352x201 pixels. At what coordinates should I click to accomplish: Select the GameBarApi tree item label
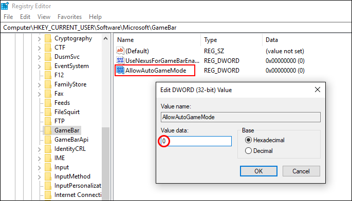coord(71,140)
